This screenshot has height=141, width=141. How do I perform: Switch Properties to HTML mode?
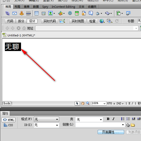point(8,120)
